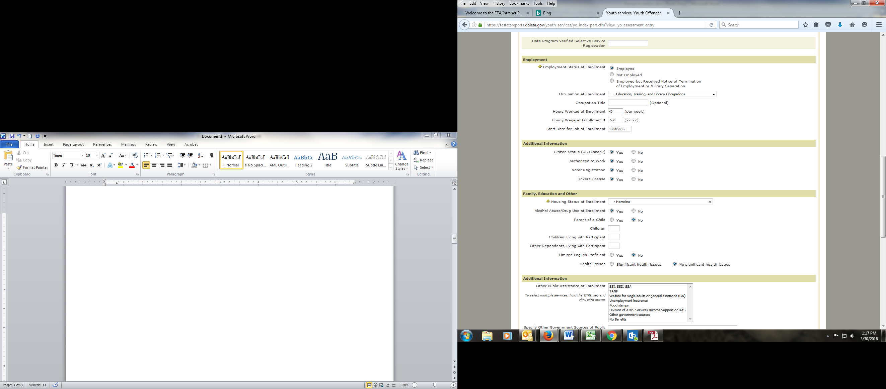Expand the Occupation at Enrollment dropdown
Viewport: 886px width, 389px height.
(x=713, y=94)
